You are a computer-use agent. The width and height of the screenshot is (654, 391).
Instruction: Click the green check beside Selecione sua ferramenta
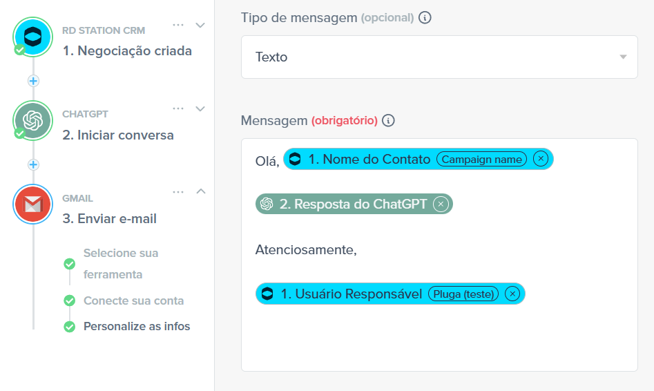coord(70,264)
